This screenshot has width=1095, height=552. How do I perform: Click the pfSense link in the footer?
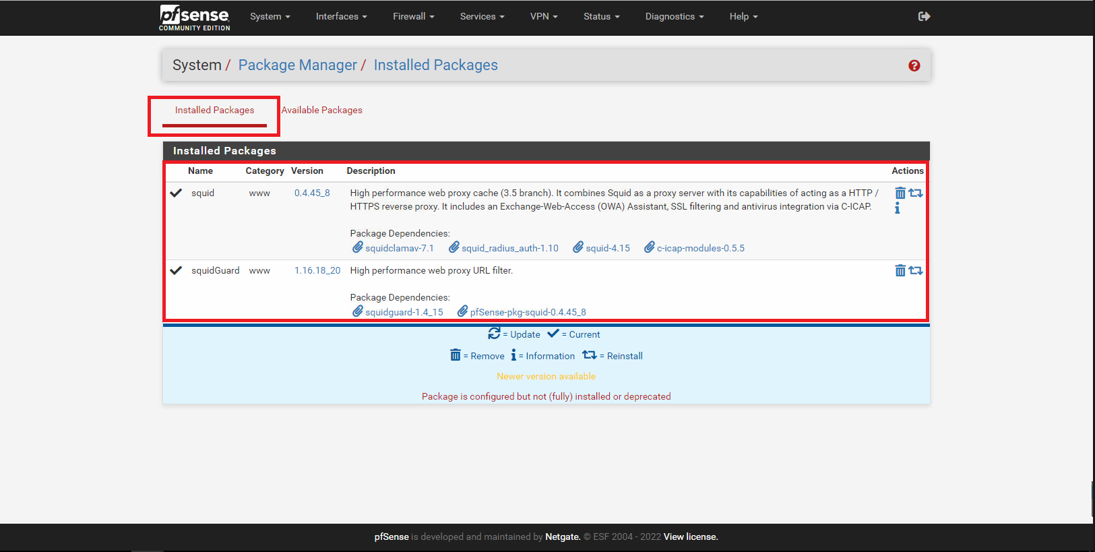(x=392, y=536)
